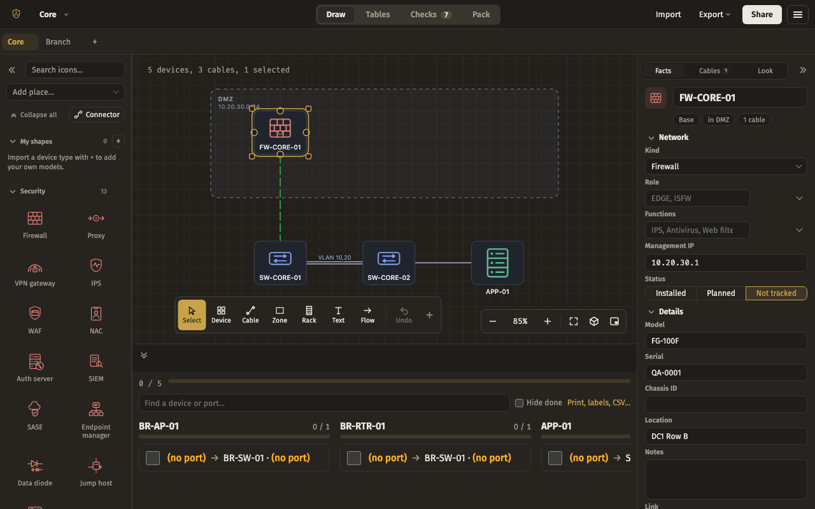Activate the Text tool
This screenshot has width=815, height=509.
click(x=338, y=315)
